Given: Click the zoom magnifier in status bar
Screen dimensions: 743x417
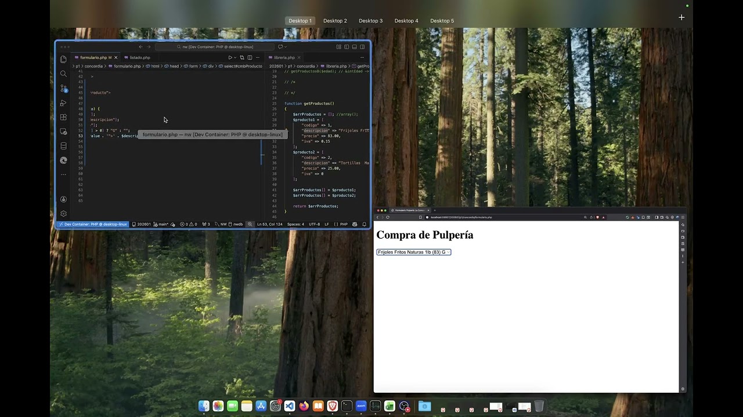Looking at the screenshot, I should click(250, 224).
